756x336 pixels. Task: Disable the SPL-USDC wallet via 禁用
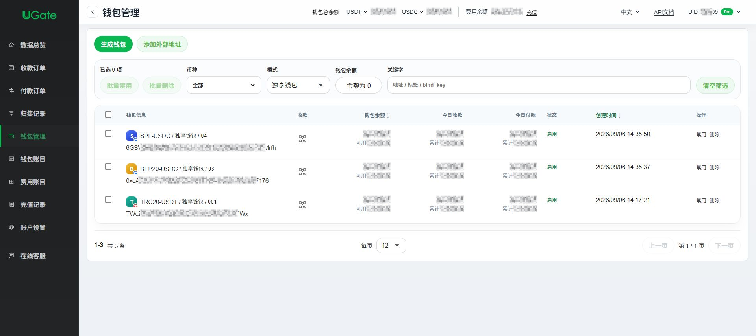click(x=701, y=134)
